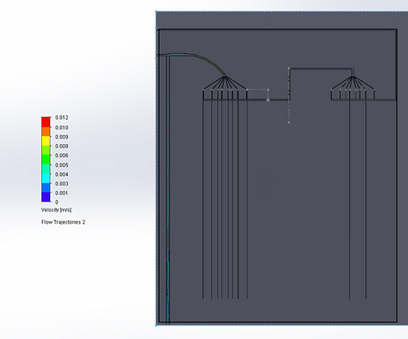Select the legend value 0.008

coord(61,146)
